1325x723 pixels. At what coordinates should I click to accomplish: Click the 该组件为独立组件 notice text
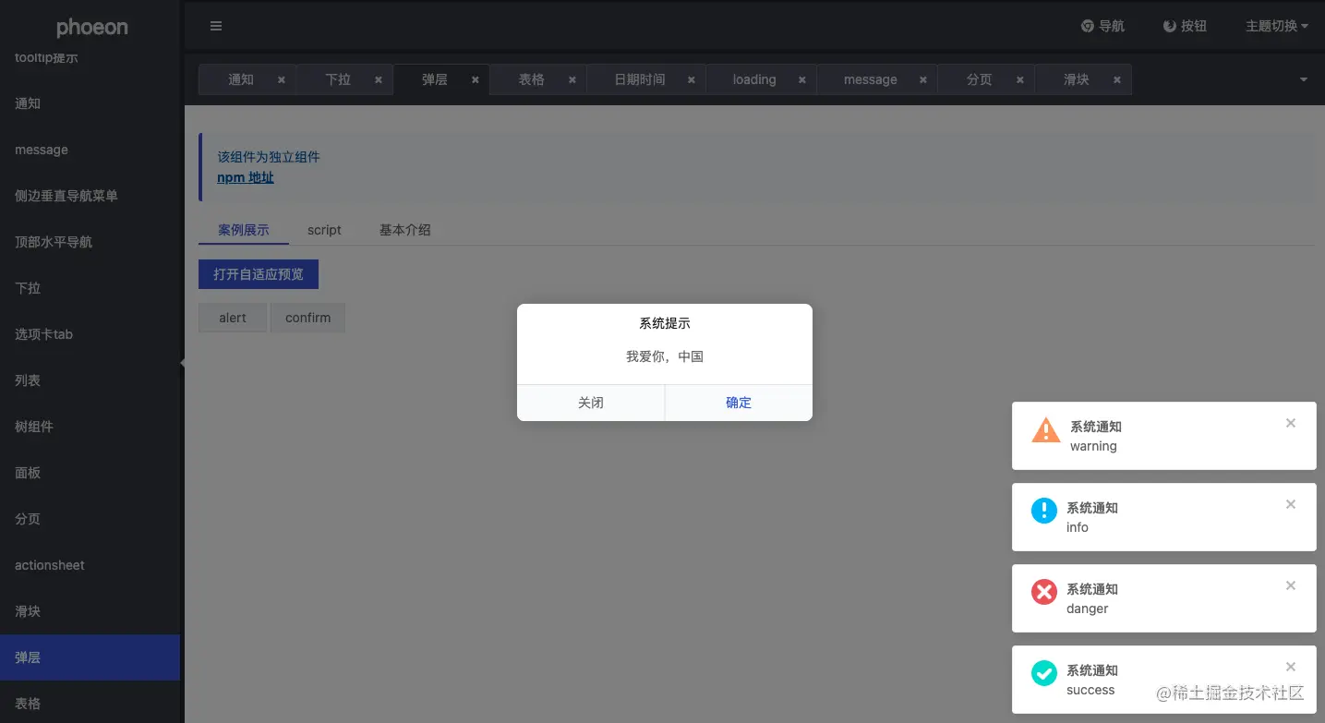pos(269,157)
